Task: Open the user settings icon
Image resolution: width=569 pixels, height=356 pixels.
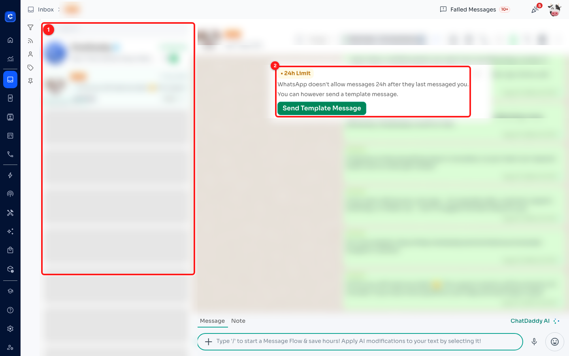Action: click(x=10, y=347)
